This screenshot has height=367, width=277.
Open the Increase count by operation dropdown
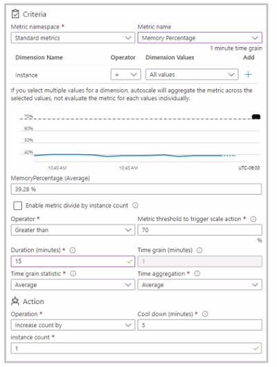(x=73, y=325)
